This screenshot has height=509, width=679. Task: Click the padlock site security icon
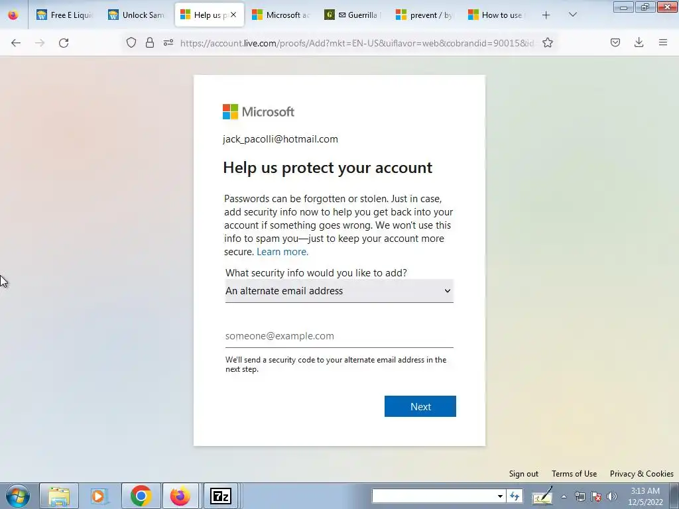click(150, 42)
